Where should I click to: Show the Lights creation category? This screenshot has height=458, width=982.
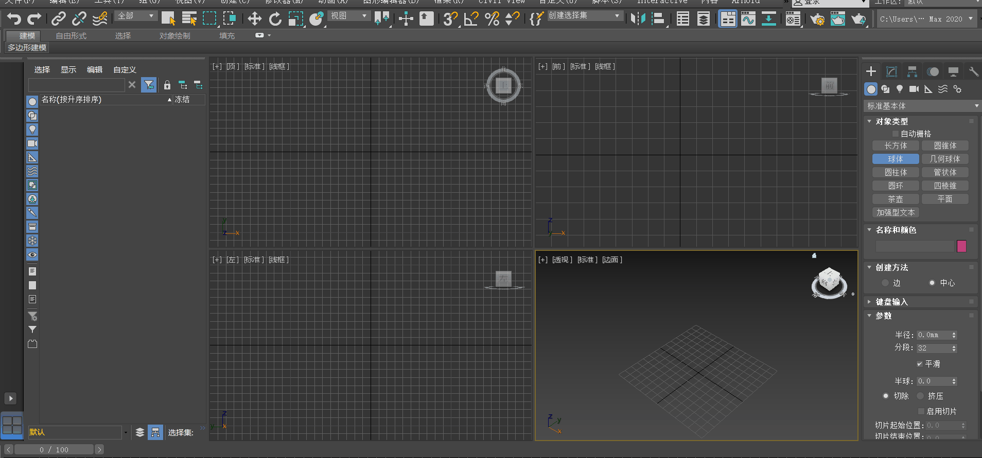click(x=899, y=89)
